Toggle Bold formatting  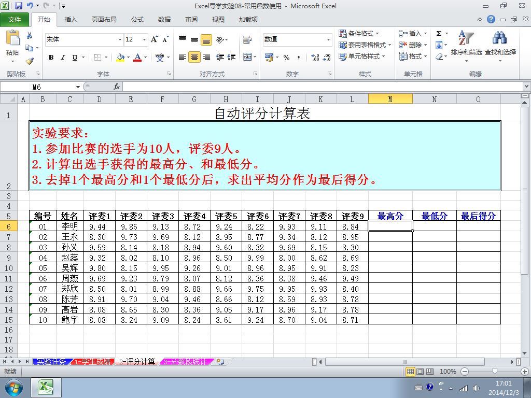point(51,57)
